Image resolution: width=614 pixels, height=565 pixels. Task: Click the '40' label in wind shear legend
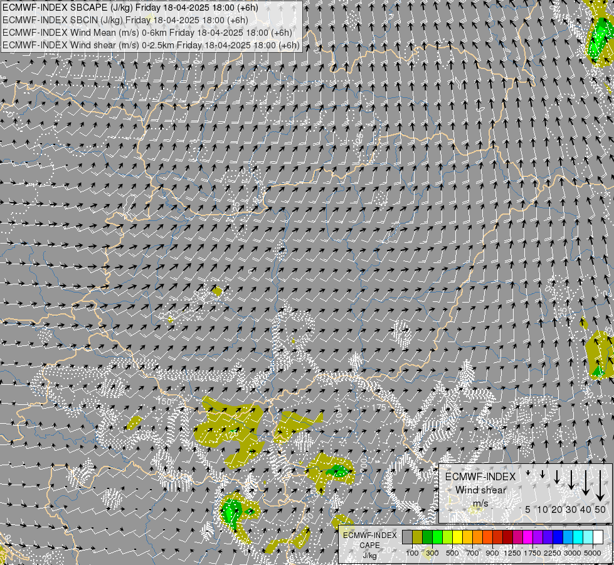click(585, 509)
